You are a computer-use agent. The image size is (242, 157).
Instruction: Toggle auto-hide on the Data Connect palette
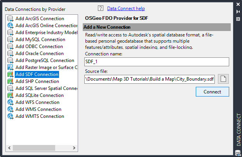[238, 12]
